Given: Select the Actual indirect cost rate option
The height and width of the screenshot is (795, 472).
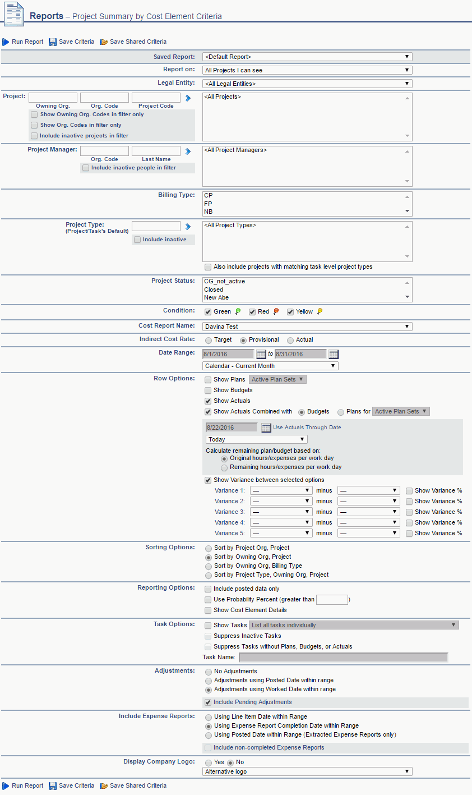Looking at the screenshot, I should tap(290, 340).
